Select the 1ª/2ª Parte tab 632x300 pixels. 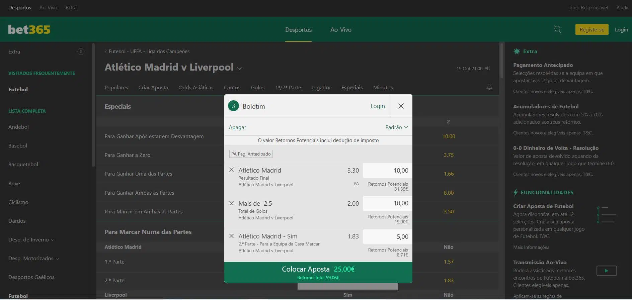288,87
